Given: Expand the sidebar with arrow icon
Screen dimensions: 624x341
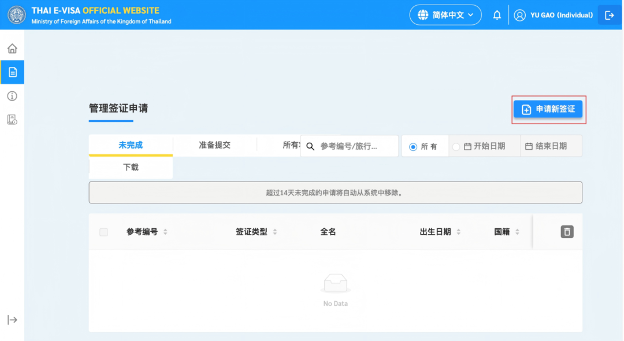Looking at the screenshot, I should pos(12,320).
